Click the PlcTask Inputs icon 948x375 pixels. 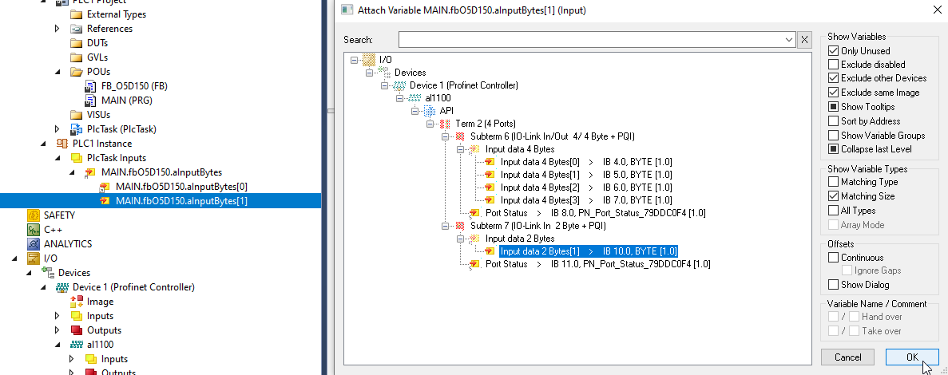[76, 158]
